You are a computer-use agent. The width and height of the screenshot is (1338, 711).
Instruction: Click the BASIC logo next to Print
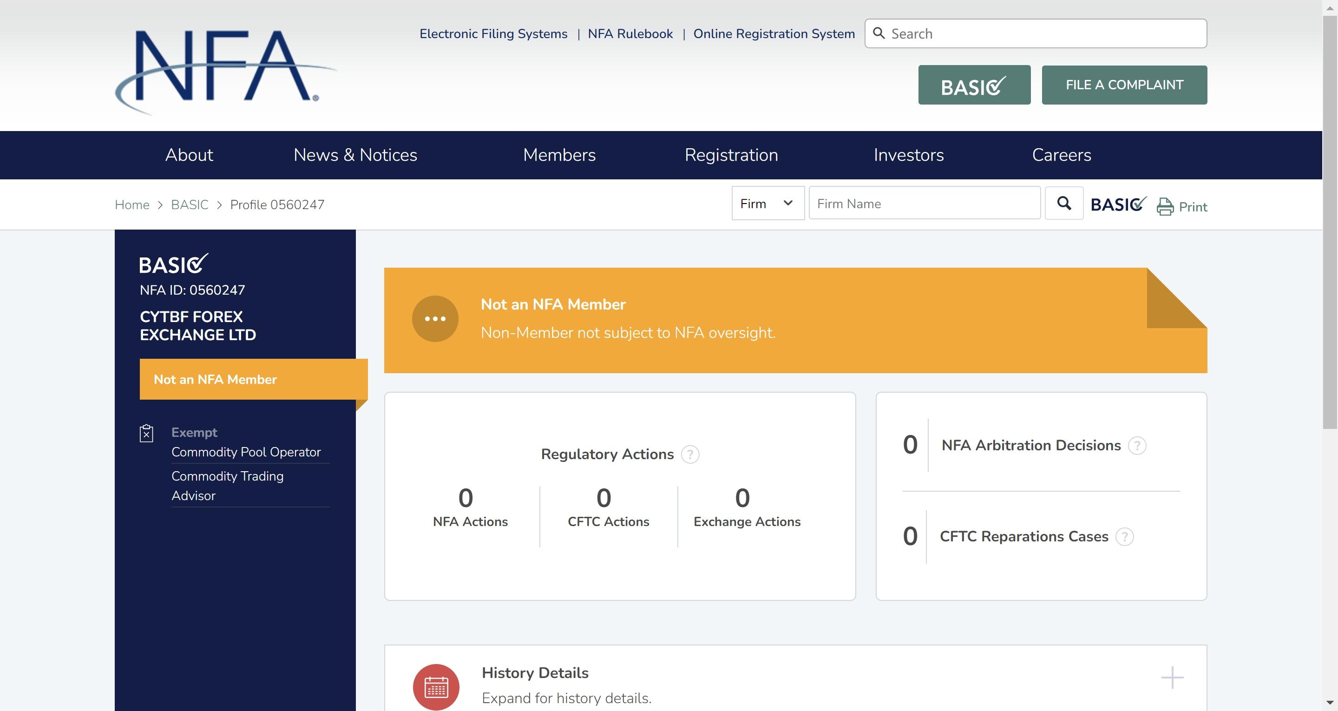(x=1118, y=204)
